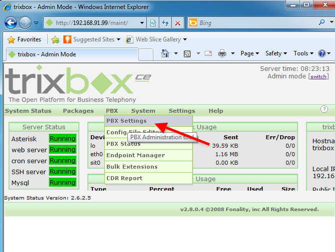Select PBX Settings from dropdown

[x=148, y=121]
